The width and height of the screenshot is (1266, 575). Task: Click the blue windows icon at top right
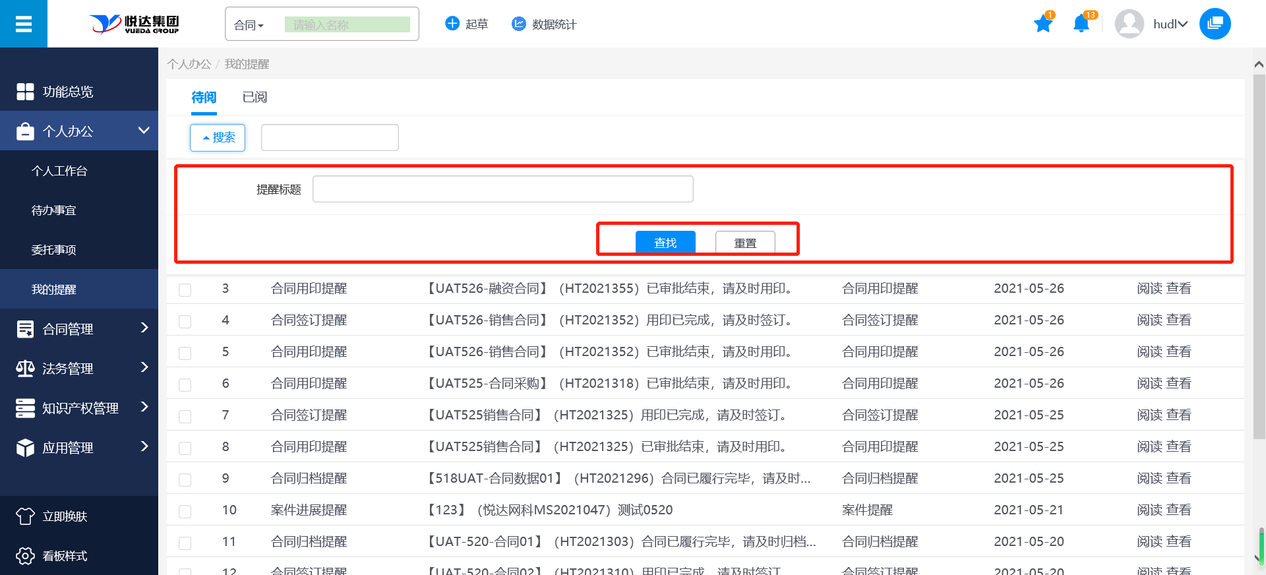tap(1215, 24)
